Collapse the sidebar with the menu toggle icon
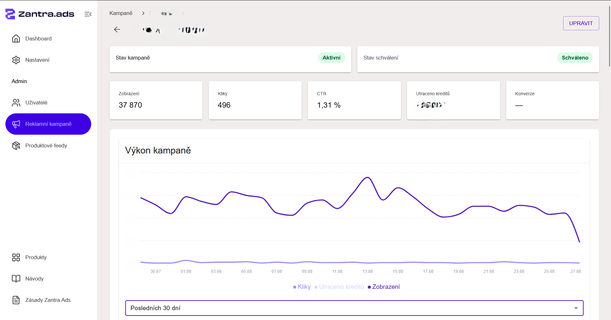Screen dimensions: 611x320 (x=88, y=14)
